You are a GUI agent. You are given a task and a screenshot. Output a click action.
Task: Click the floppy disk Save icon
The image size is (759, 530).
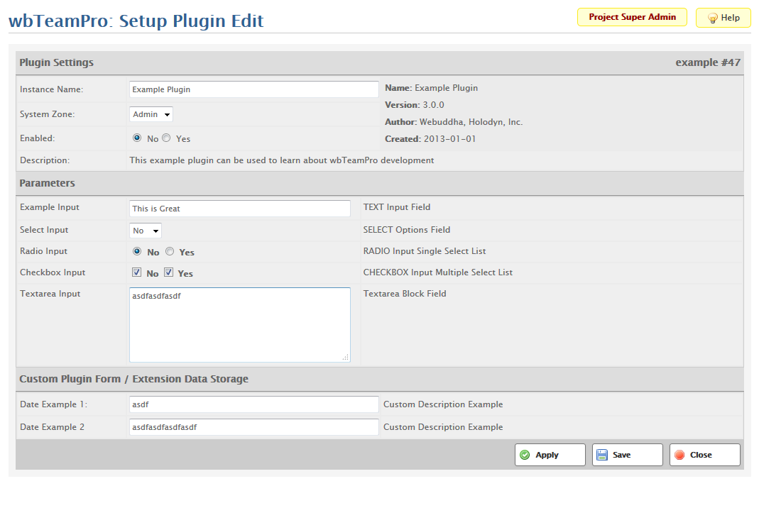tap(602, 455)
